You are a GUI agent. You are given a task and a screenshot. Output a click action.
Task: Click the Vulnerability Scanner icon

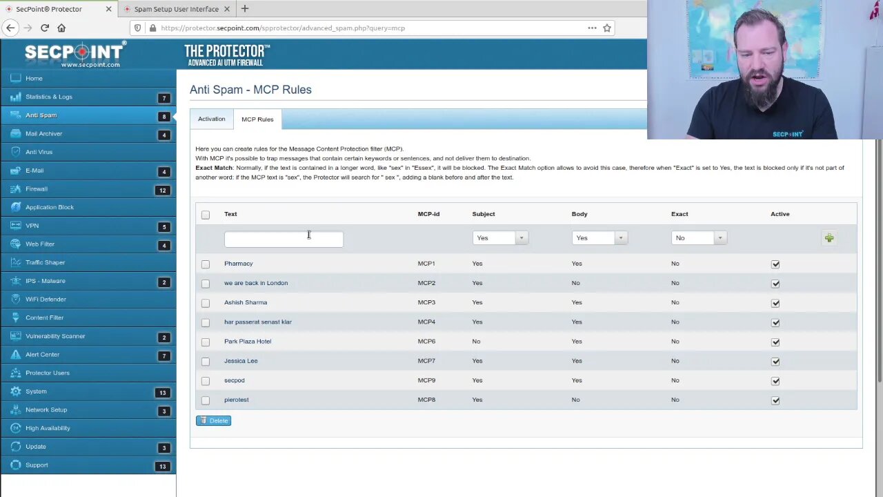tap(15, 336)
